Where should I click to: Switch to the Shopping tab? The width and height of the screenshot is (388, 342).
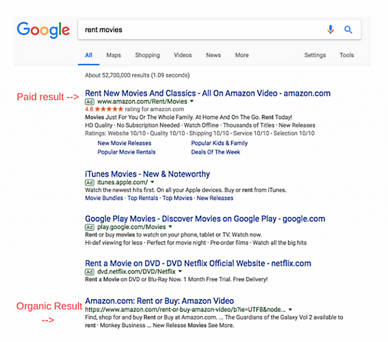147,55
